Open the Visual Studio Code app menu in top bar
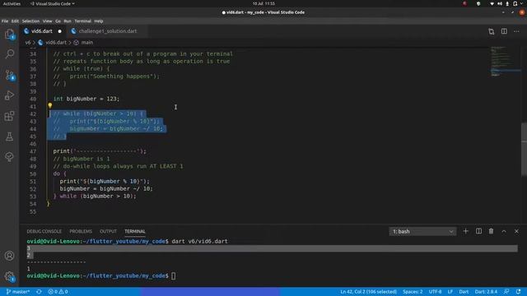 pyautogui.click(x=53, y=3)
